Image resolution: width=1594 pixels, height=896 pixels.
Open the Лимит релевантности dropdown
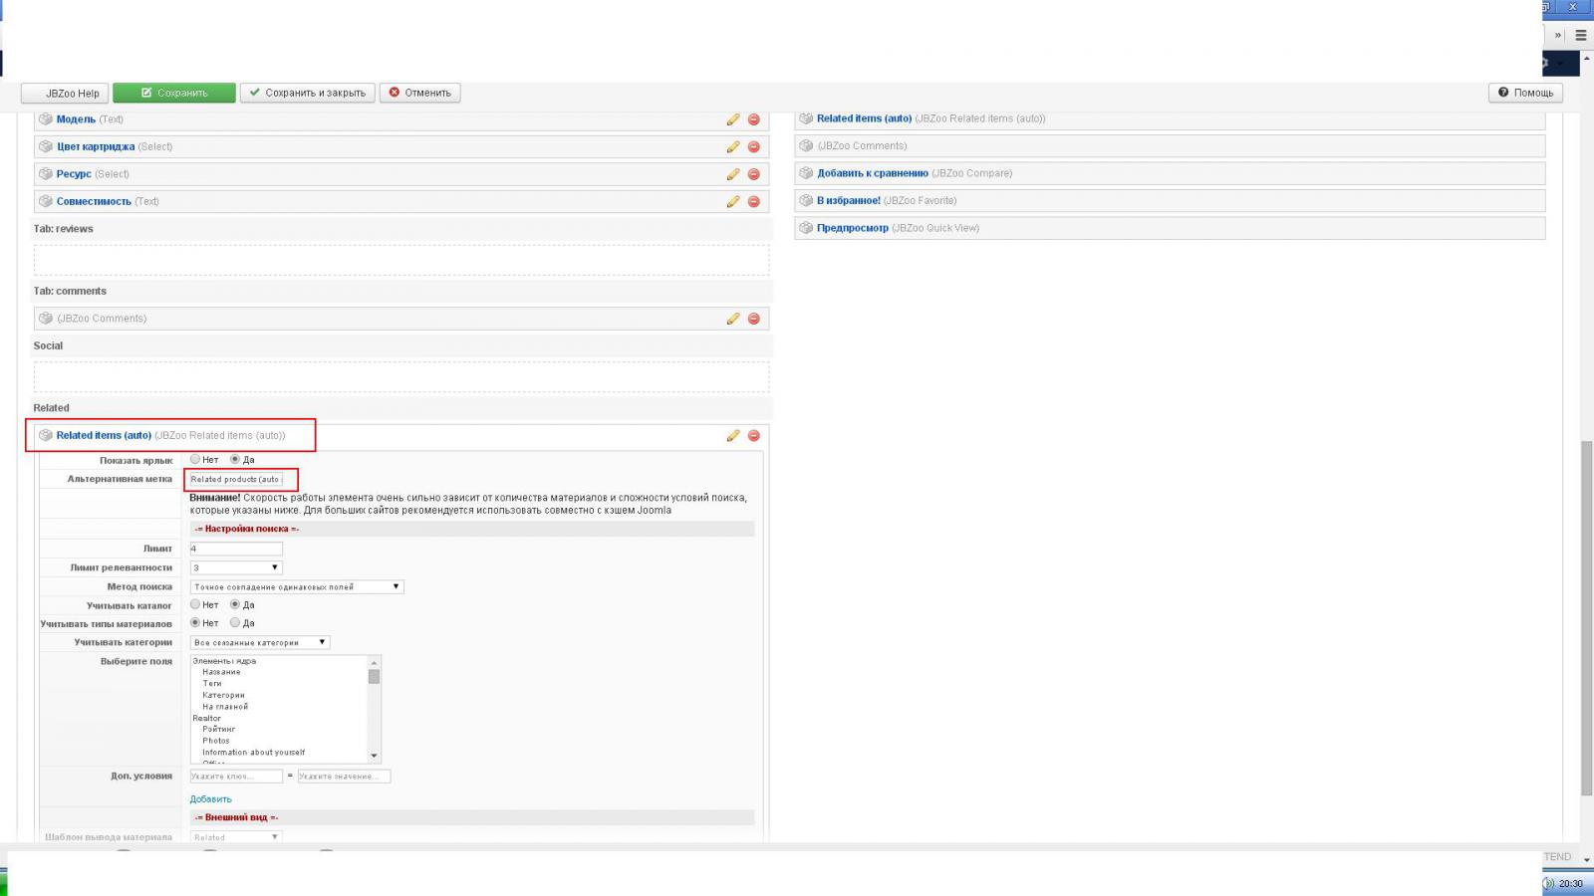click(x=236, y=567)
